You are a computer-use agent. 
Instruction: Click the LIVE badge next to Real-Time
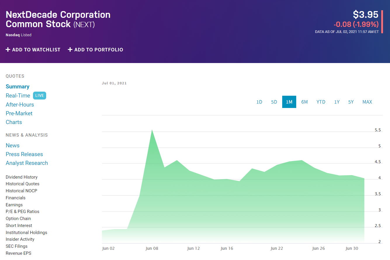pyautogui.click(x=39, y=95)
